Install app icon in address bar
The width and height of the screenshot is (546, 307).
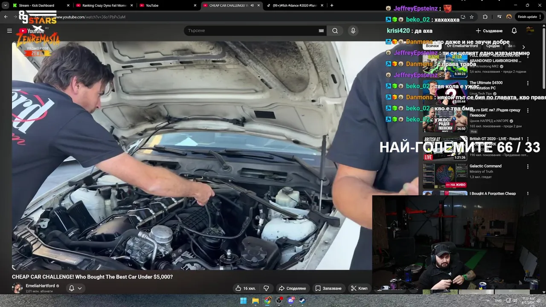463,17
